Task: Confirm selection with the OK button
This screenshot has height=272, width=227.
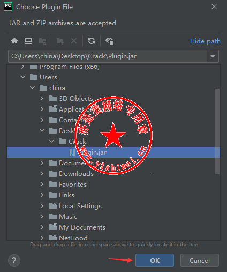Action: coord(155,260)
